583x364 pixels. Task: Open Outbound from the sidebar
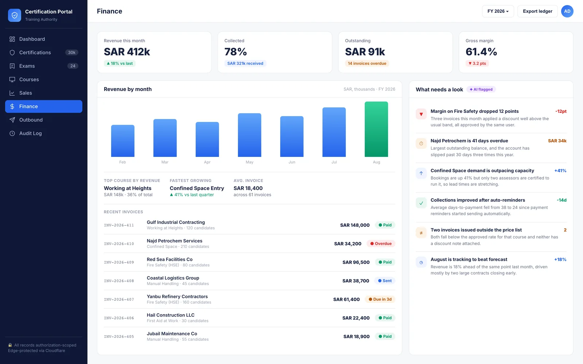[x=44, y=120]
